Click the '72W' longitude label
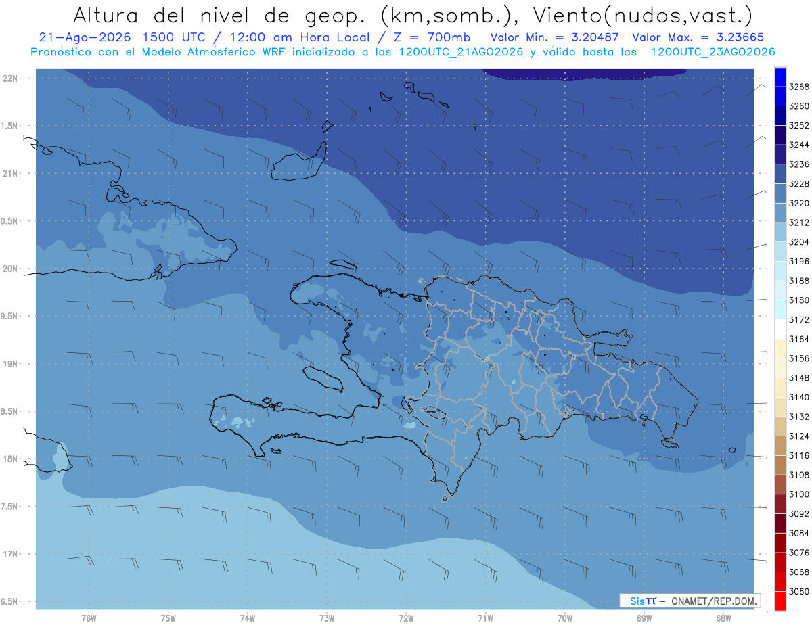The image size is (812, 627). tap(406, 618)
